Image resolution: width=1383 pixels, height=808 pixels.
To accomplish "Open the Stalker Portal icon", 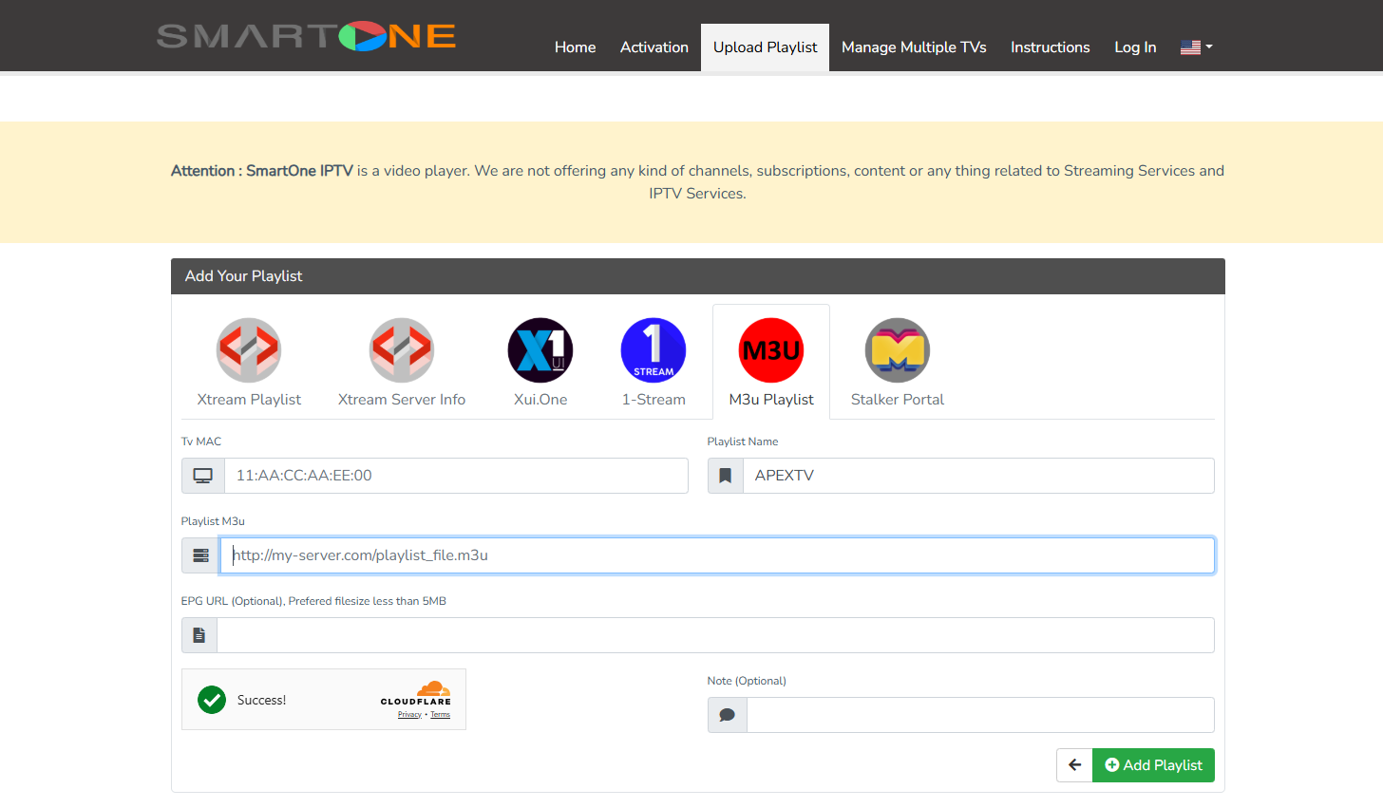I will point(898,350).
